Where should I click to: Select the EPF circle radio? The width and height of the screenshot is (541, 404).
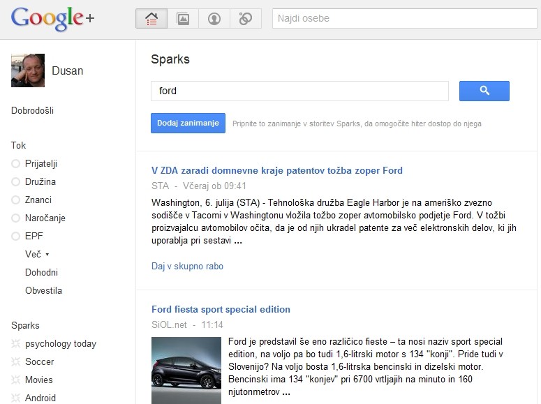[15, 236]
